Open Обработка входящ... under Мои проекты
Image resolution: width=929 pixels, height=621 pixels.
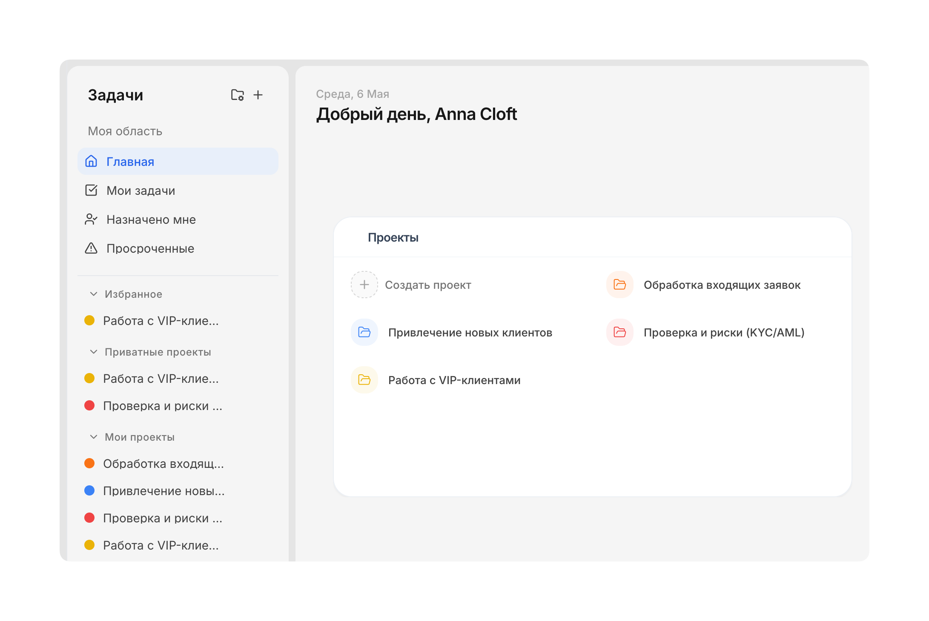pyautogui.click(x=178, y=463)
